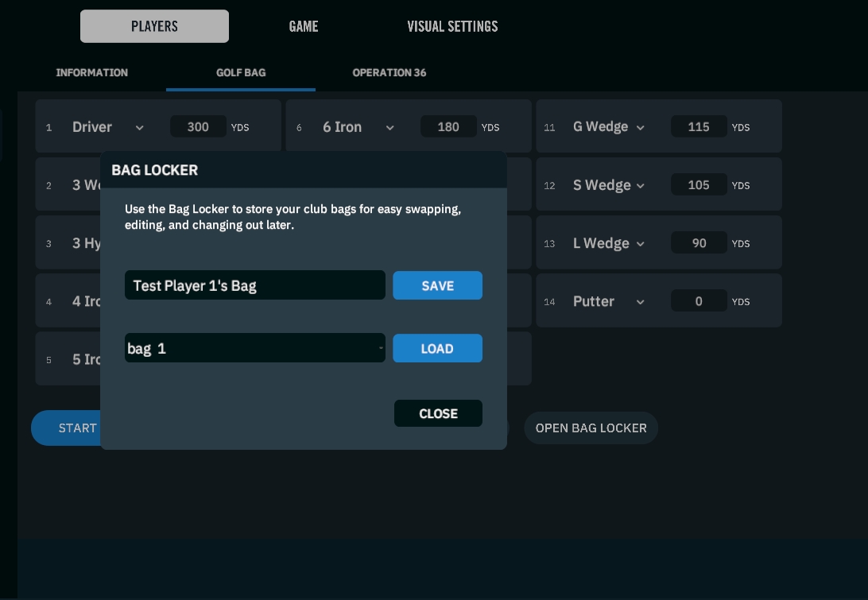Open the S Wedge club selector
The image size is (868, 600).
[640, 185]
